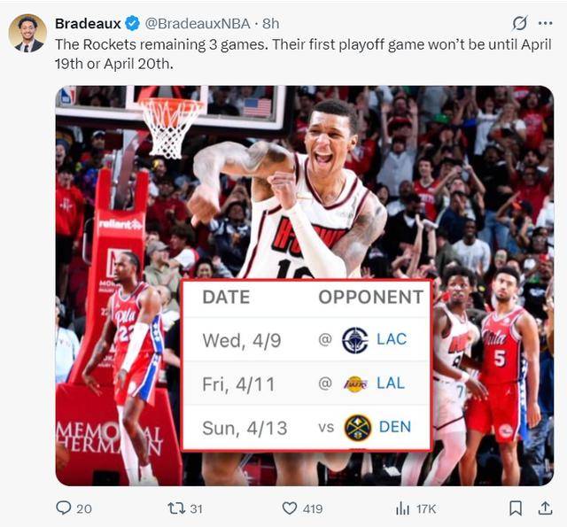This screenshot has width=567, height=527.
Task: Click the Grok explain icon
Action: point(520,24)
